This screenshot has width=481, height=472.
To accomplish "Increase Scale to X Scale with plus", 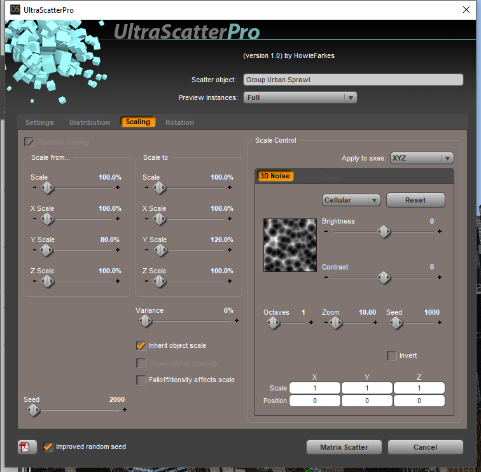I will pyautogui.click(x=230, y=218).
